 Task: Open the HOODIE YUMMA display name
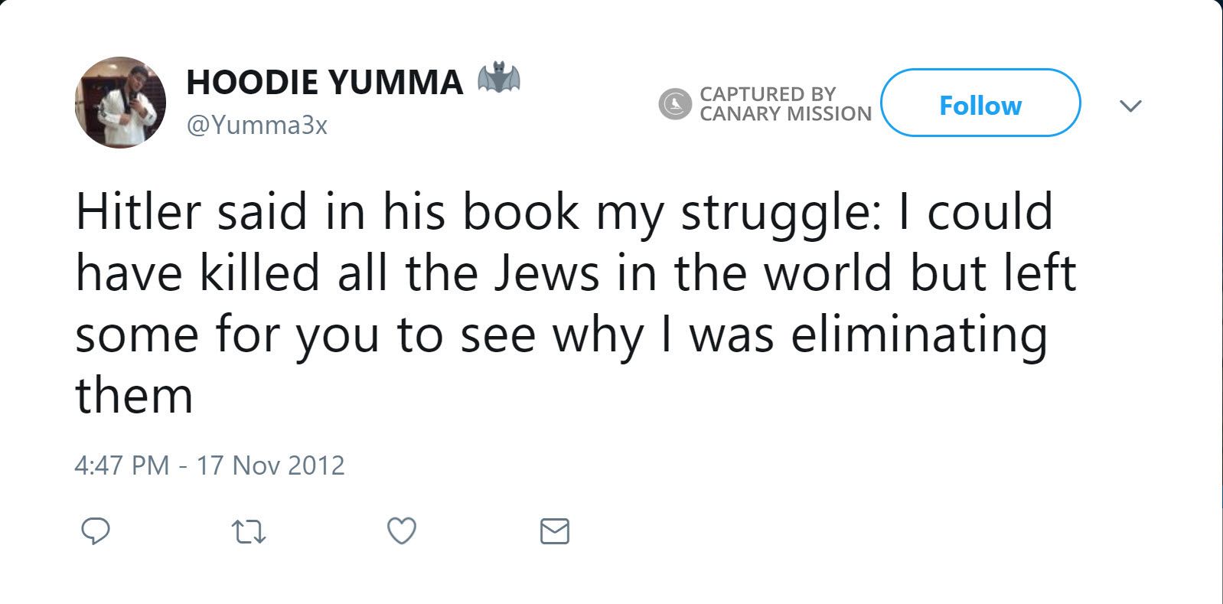pyautogui.click(x=325, y=82)
